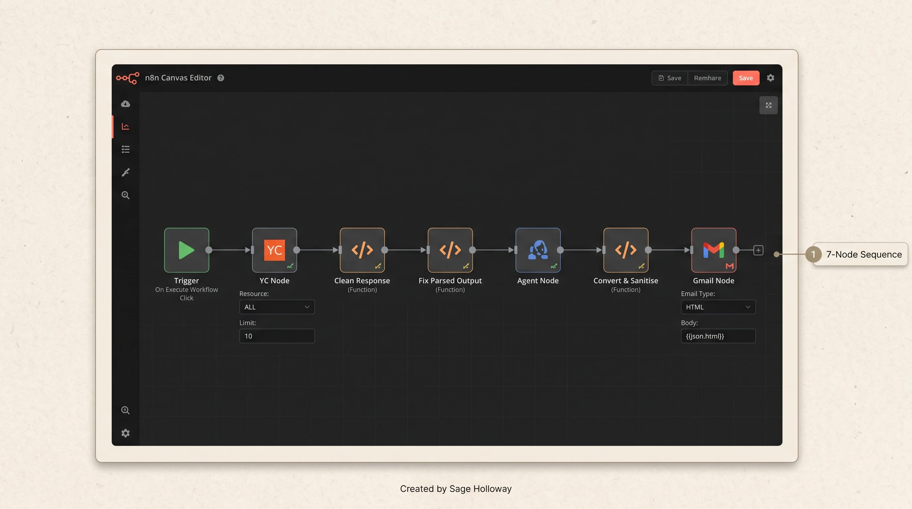Click the upper search magnifier sidebar icon
This screenshot has width=912, height=509.
[x=125, y=195]
